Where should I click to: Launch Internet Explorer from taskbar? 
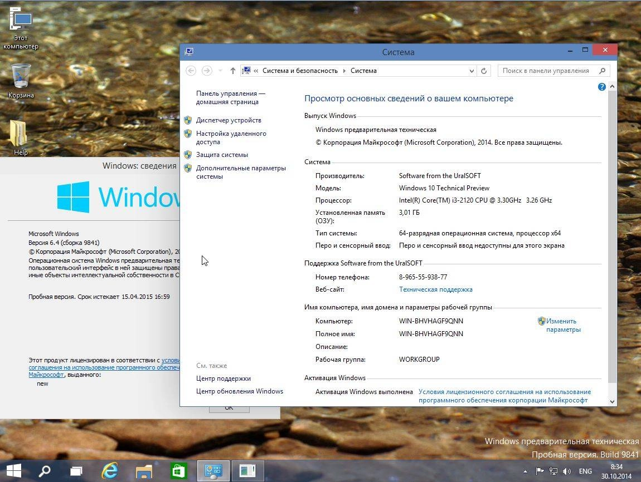point(110,471)
